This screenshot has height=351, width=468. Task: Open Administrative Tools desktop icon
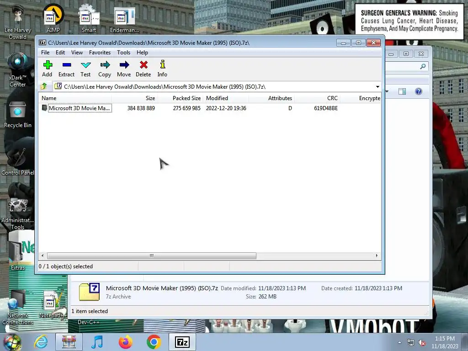point(18,213)
